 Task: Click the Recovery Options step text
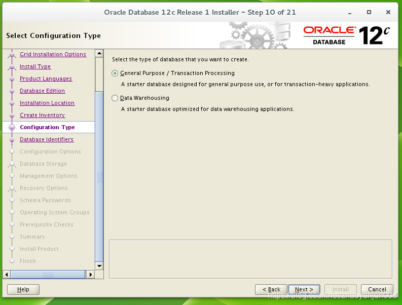[44, 188]
